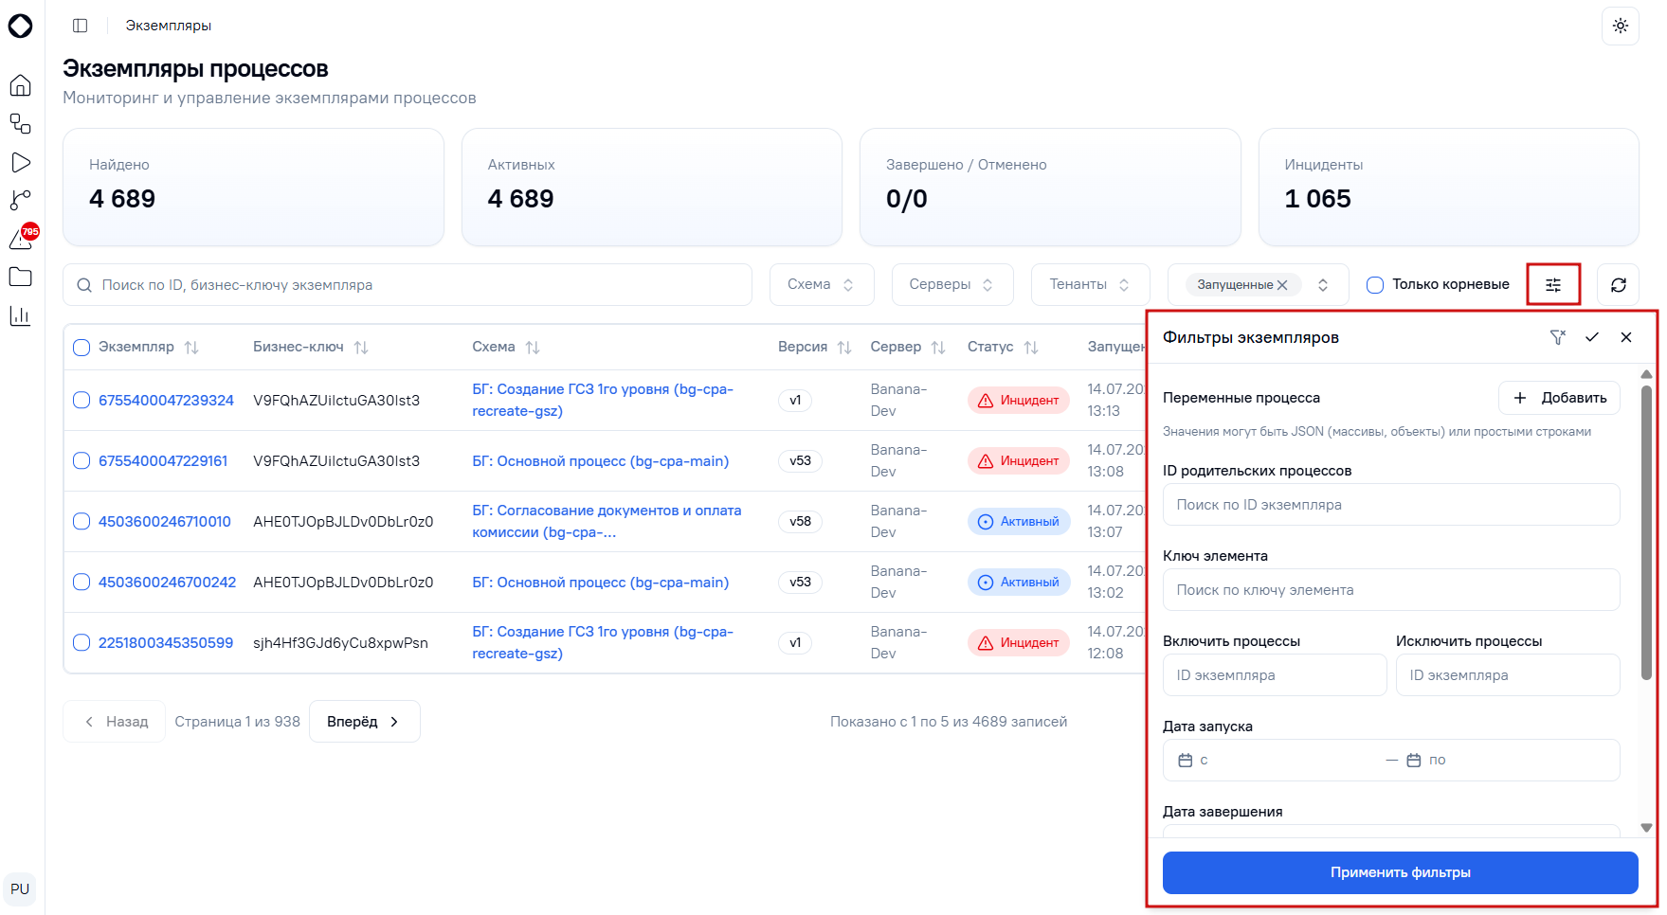Open the incidents sidebar icon with badge
Viewport: 1667px width, 915px height.
[x=22, y=238]
